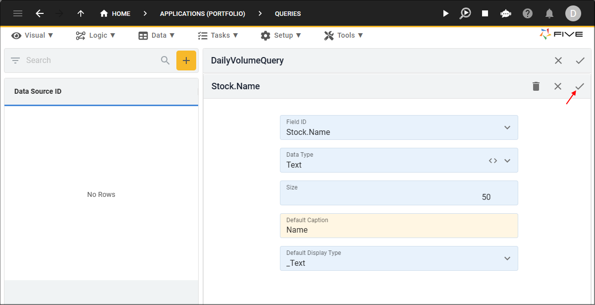
Task: Expand the Field ID dropdown
Action: tap(507, 127)
